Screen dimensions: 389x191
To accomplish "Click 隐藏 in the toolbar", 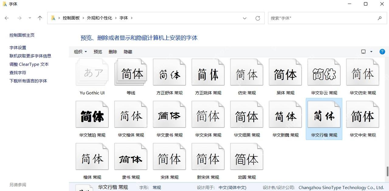I will pos(128,52).
